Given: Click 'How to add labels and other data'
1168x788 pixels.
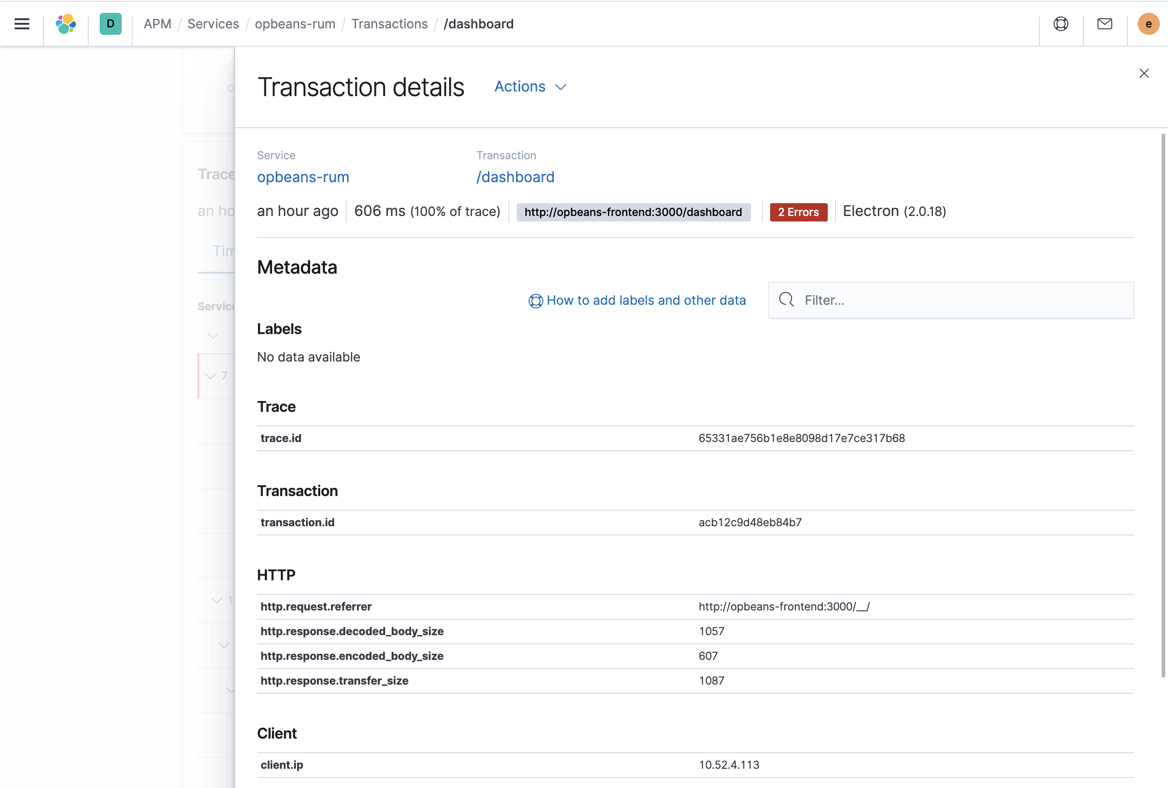Looking at the screenshot, I should [646, 300].
